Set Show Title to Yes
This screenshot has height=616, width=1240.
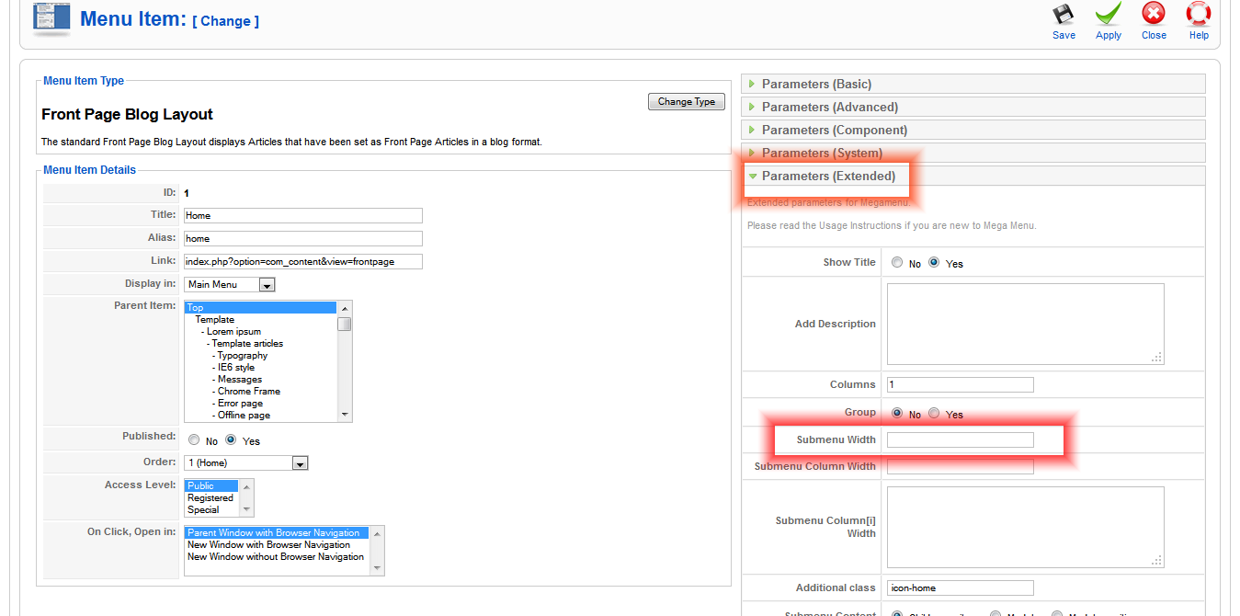click(934, 263)
